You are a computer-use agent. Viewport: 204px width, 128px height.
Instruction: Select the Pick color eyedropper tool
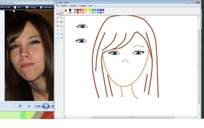[x=57, y=18]
